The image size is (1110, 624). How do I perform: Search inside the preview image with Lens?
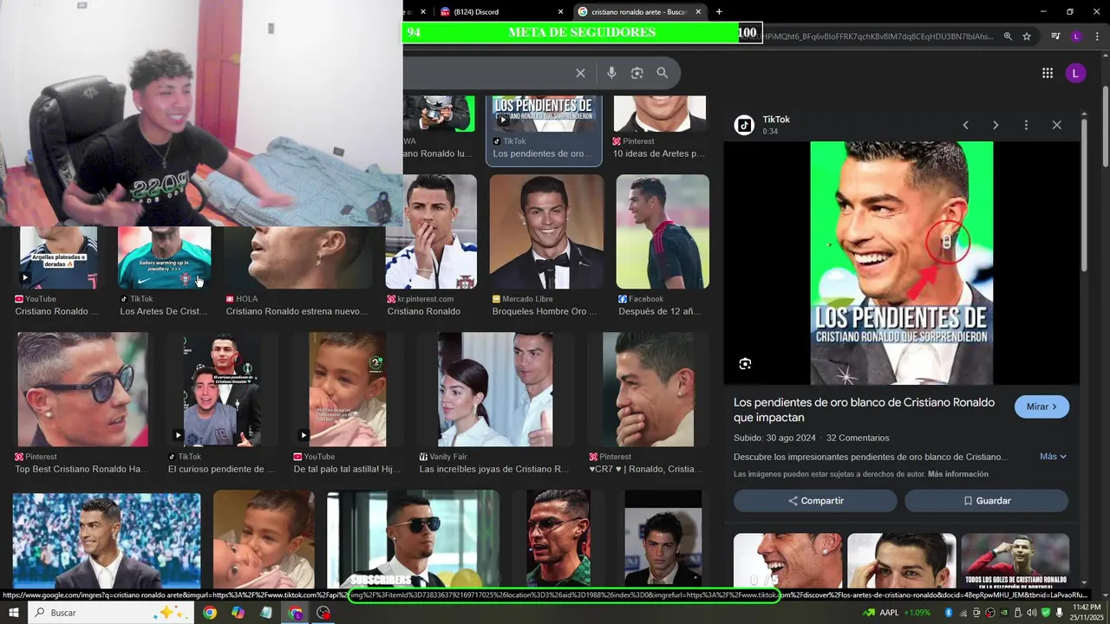(x=745, y=364)
